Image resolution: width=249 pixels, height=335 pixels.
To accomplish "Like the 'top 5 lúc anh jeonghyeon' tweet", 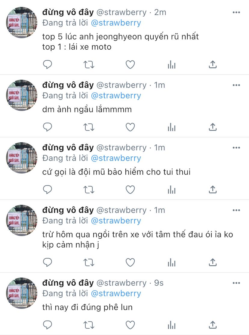I will (130, 65).
